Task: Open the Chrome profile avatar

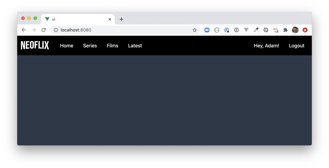Action: pyautogui.click(x=295, y=30)
